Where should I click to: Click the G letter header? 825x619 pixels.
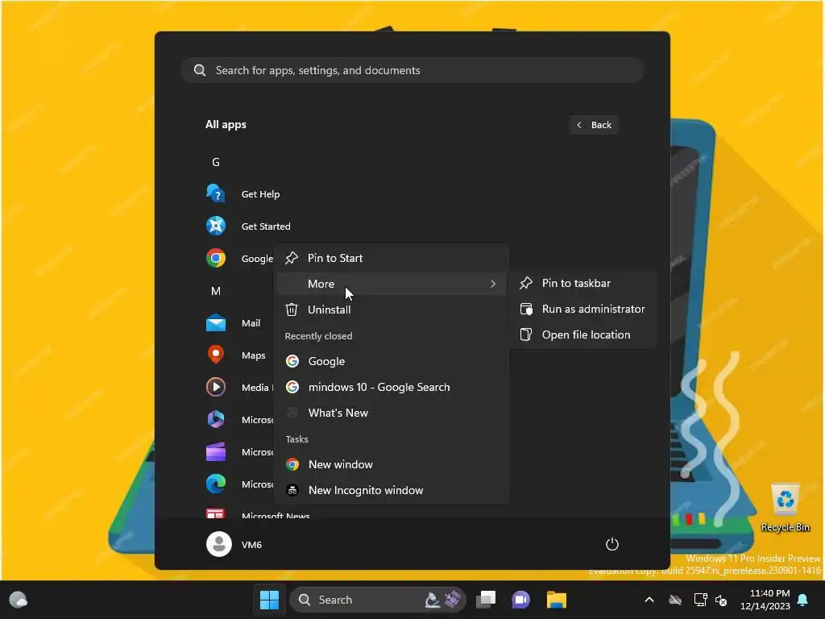(216, 162)
